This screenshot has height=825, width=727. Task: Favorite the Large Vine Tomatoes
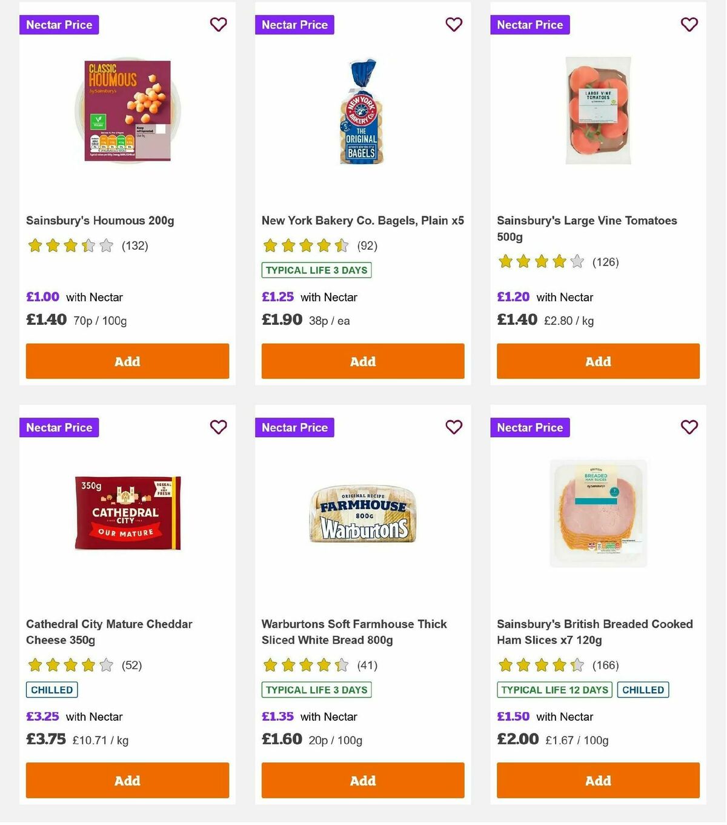[x=689, y=25]
